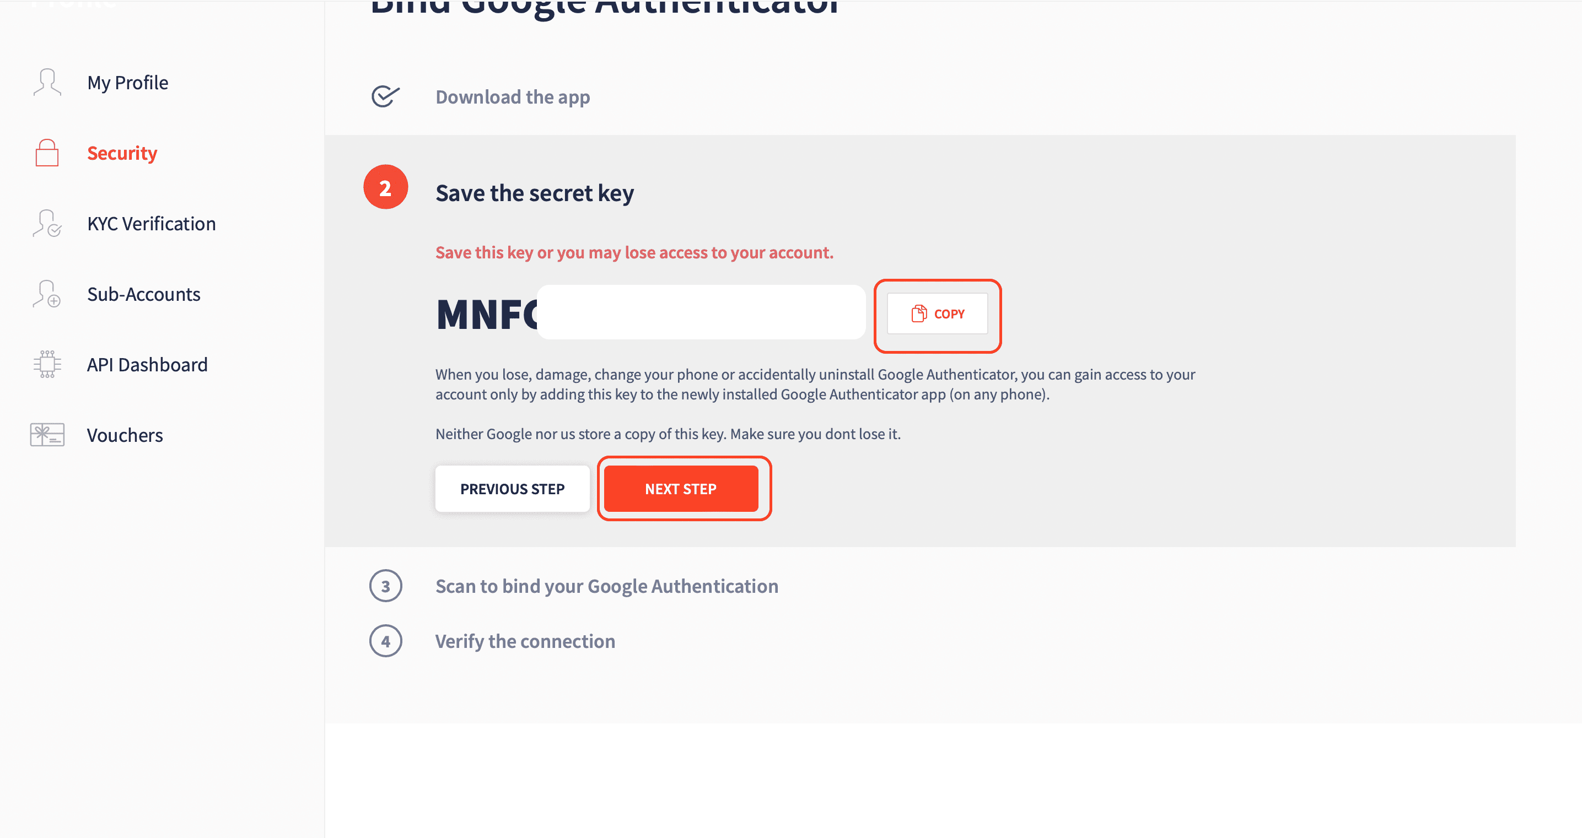Click the PREVIOUS STEP button
Screen dimensions: 1582x838
[x=512, y=489]
